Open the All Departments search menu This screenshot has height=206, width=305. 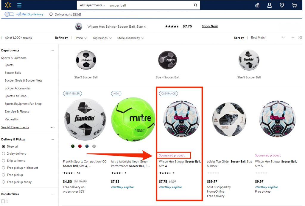pyautogui.click(x=92, y=5)
